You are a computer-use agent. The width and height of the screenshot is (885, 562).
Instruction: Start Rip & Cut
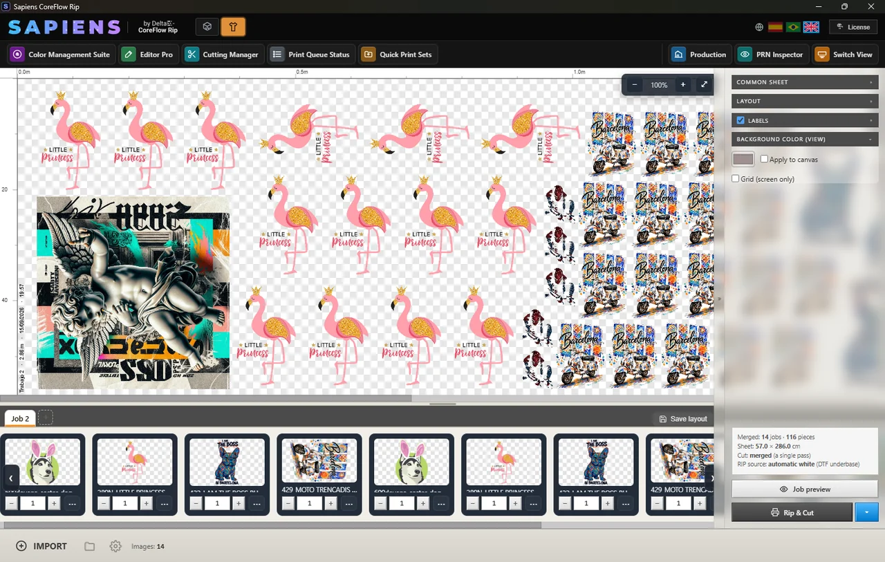(792, 512)
